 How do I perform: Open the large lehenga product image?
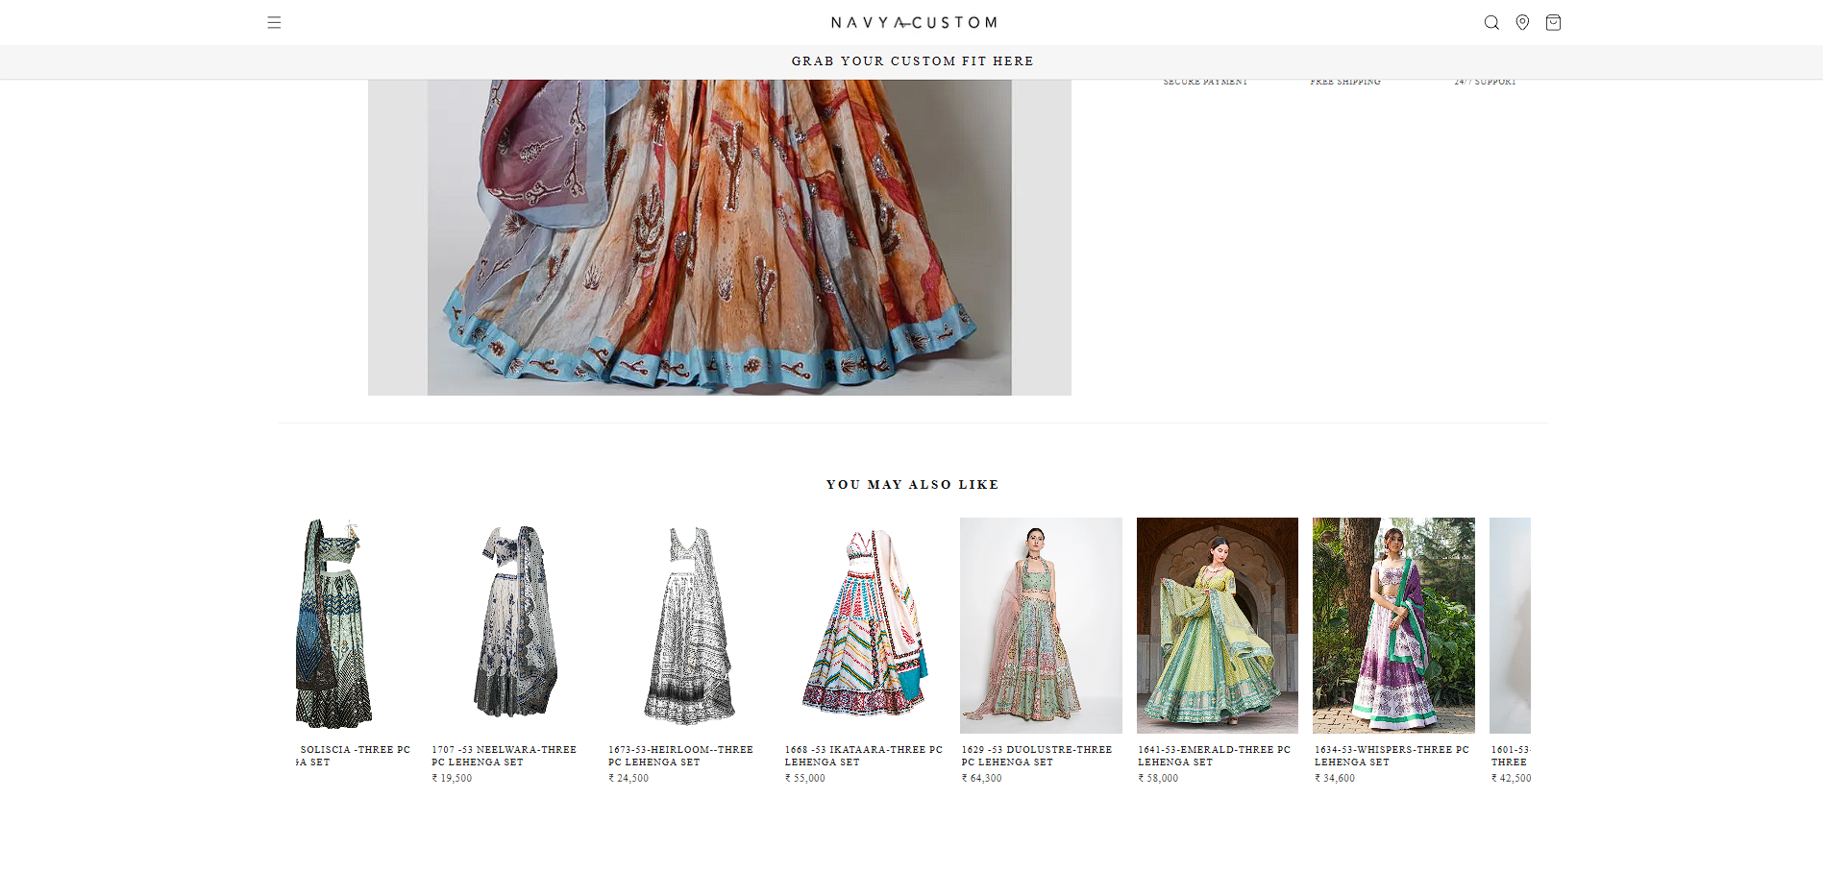pos(719,237)
